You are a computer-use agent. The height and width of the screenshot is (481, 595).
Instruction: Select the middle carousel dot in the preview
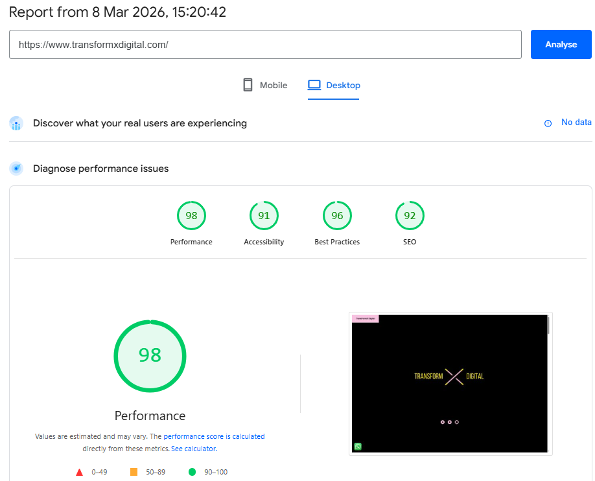tap(449, 421)
